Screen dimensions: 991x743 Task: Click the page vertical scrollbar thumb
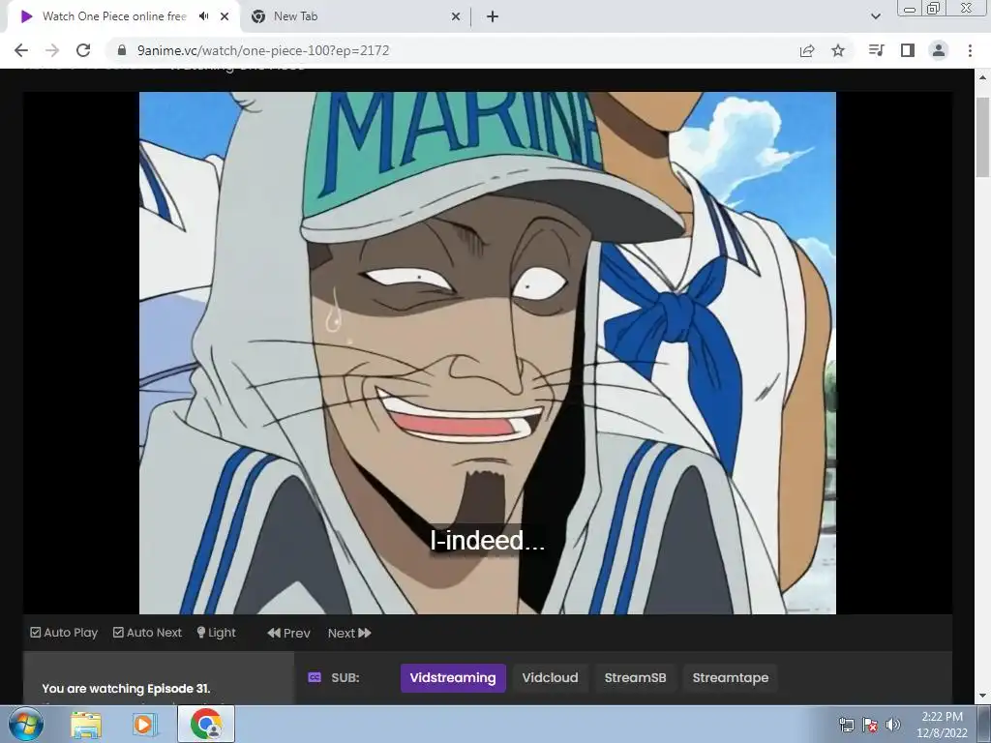point(982,137)
